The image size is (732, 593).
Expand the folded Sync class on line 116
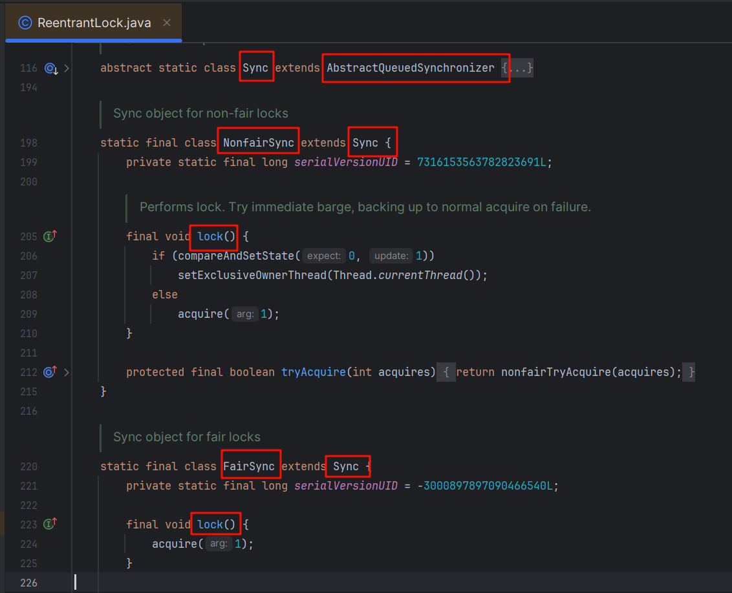(67, 68)
